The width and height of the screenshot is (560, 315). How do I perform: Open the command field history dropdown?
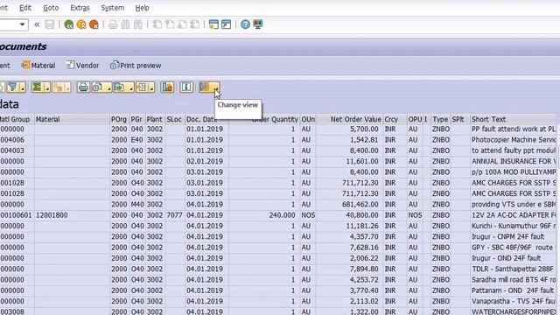point(22,24)
